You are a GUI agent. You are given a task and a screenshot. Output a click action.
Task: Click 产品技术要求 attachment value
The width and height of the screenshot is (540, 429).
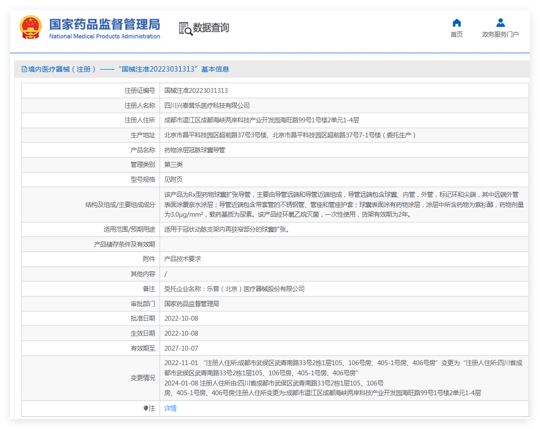183,259
